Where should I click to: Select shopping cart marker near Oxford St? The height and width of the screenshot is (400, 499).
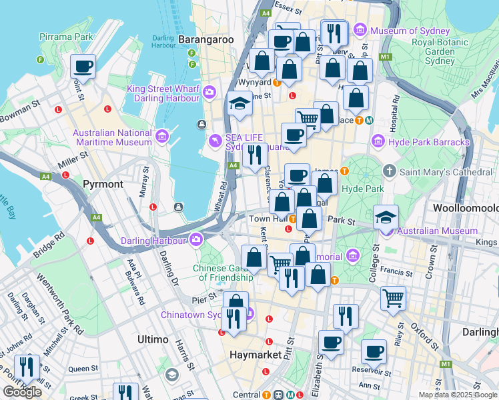pyautogui.click(x=394, y=299)
